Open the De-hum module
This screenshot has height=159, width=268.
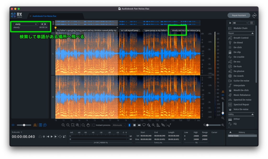coord(238,66)
